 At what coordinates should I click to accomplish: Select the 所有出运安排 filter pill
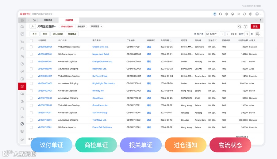coord(67,26)
